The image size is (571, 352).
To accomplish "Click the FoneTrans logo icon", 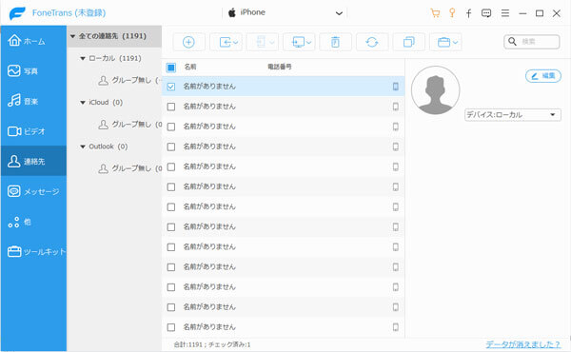I will click(17, 13).
